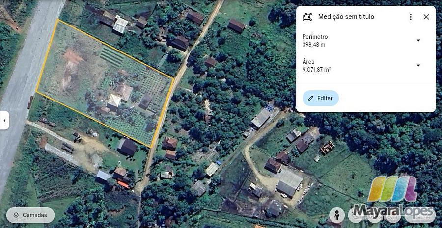
Task: Select the Medição sem título title text
Action: click(346, 17)
